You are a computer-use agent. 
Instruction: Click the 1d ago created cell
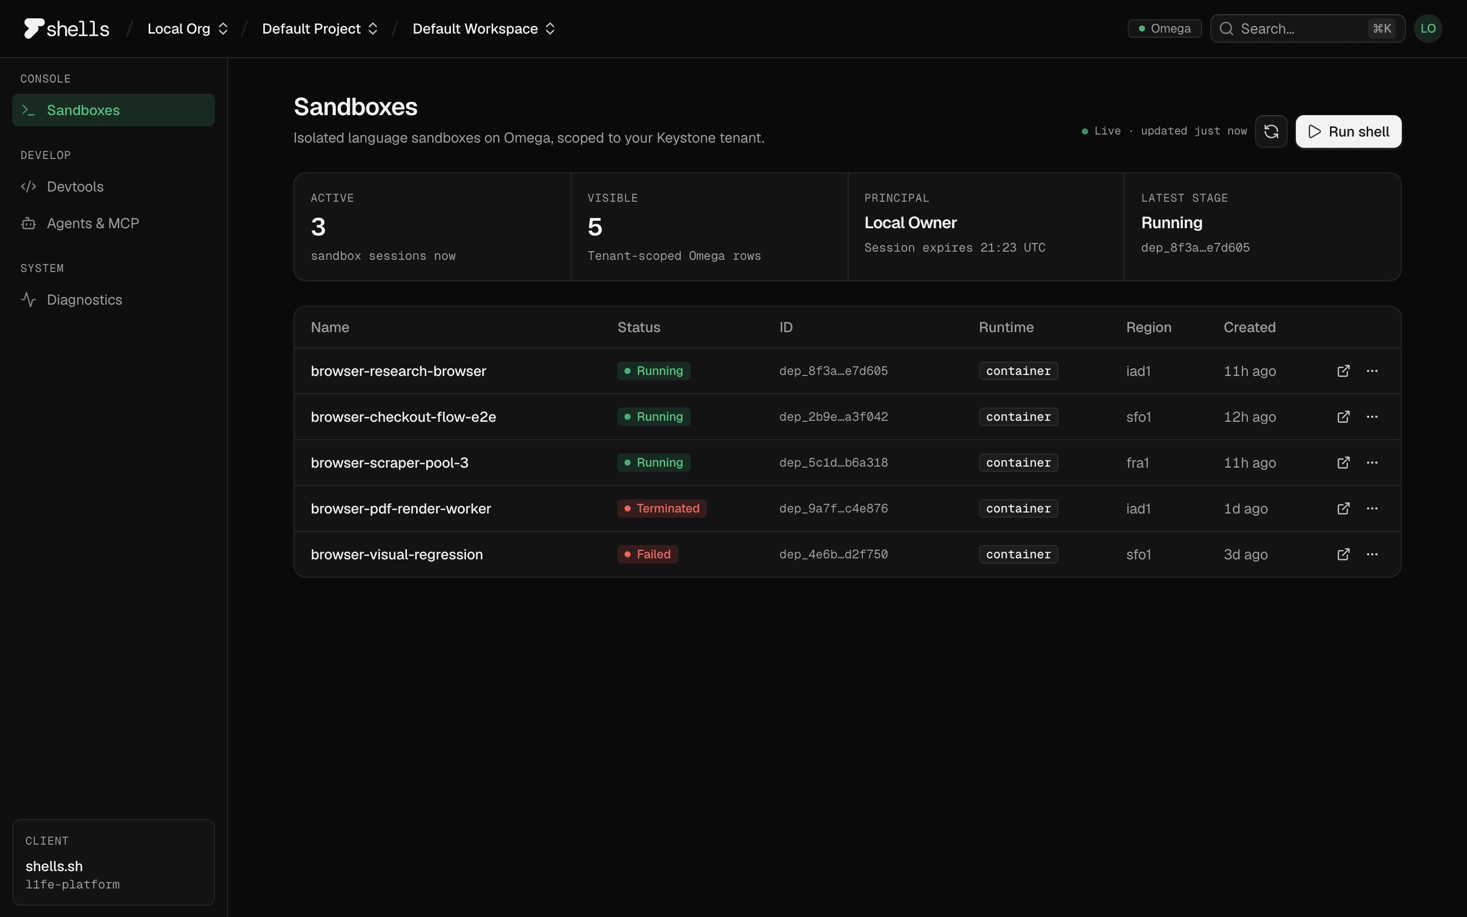[1245, 508]
